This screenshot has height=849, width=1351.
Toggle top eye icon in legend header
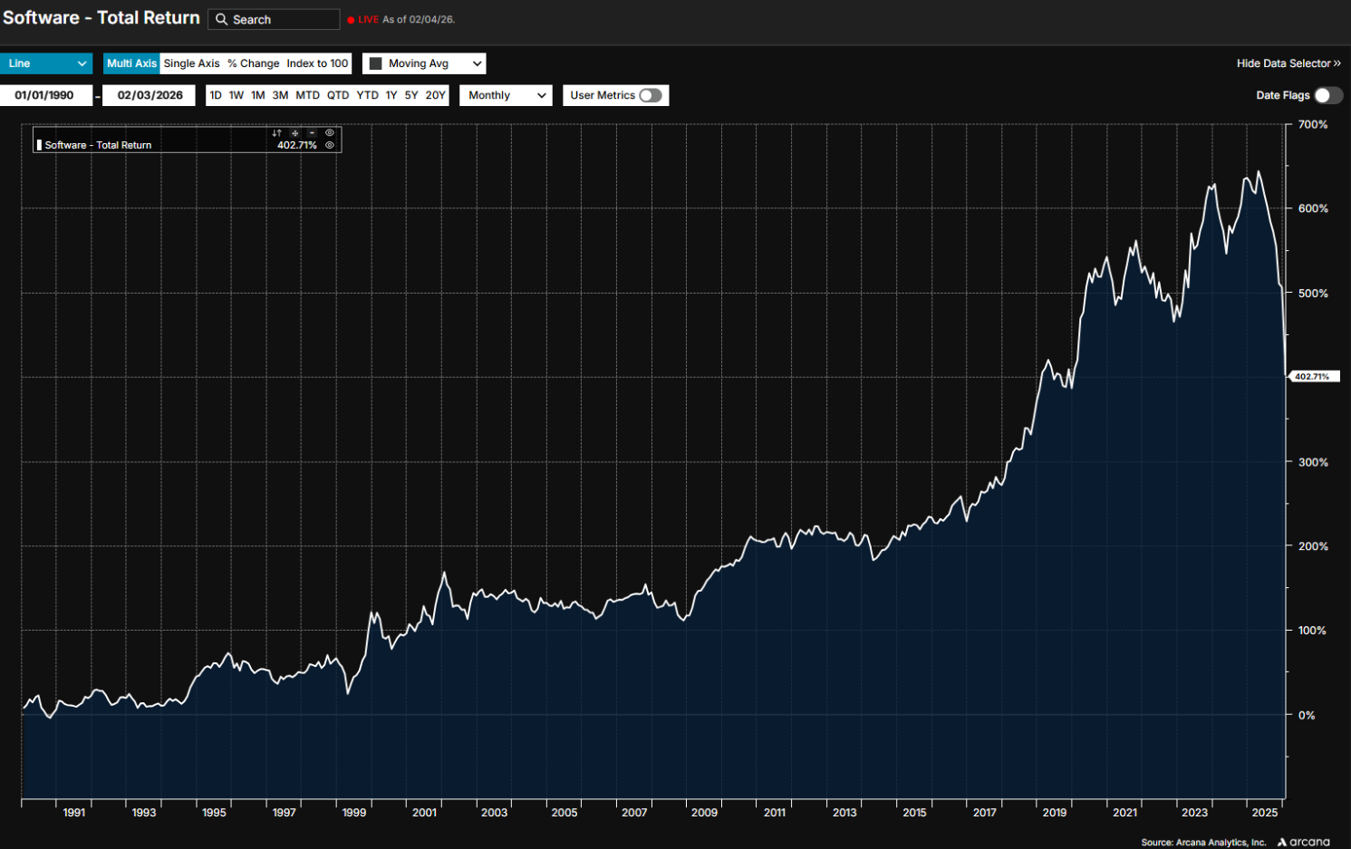tap(330, 132)
